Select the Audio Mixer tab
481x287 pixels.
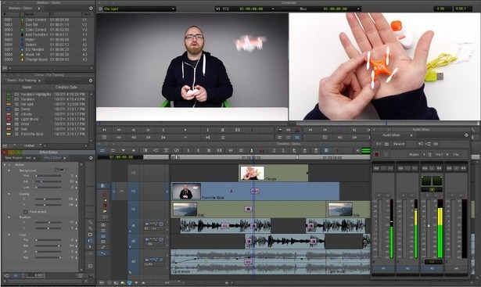pyautogui.click(x=391, y=135)
